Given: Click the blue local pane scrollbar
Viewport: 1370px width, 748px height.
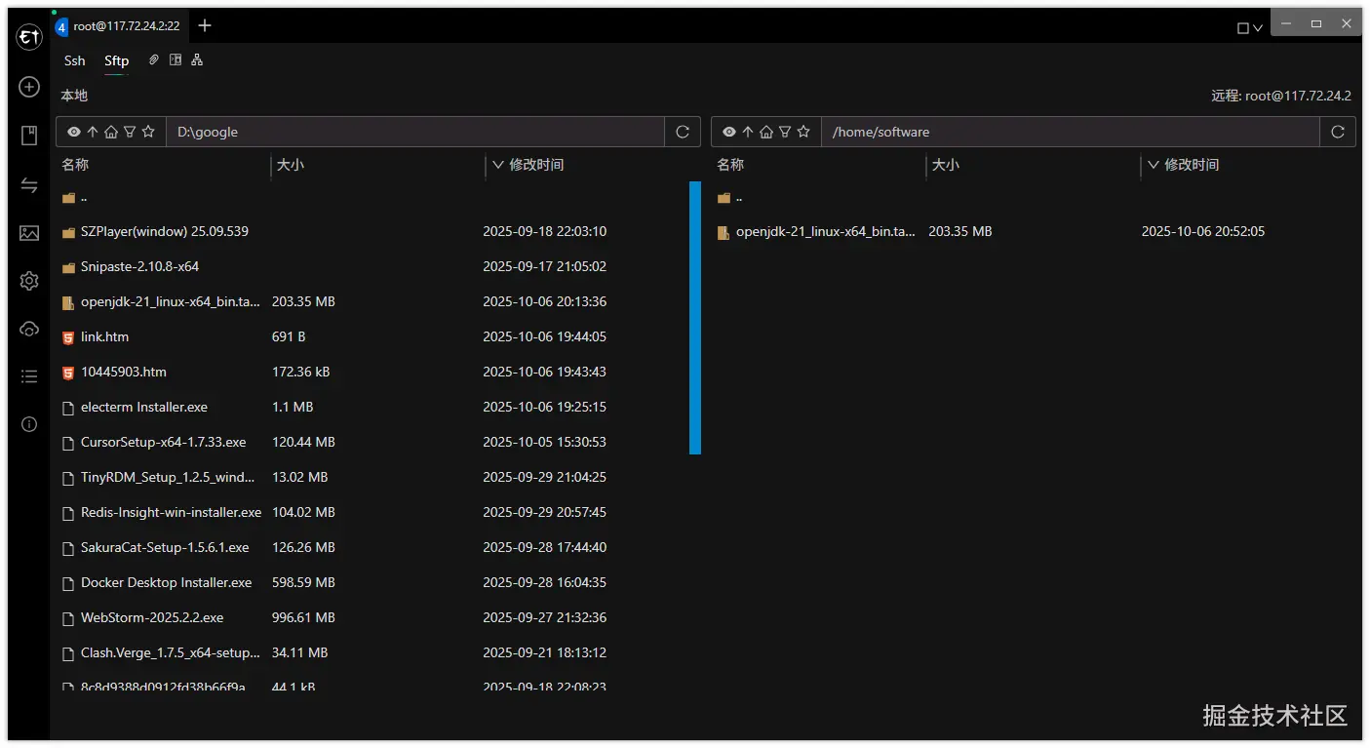Looking at the screenshot, I should (x=695, y=318).
